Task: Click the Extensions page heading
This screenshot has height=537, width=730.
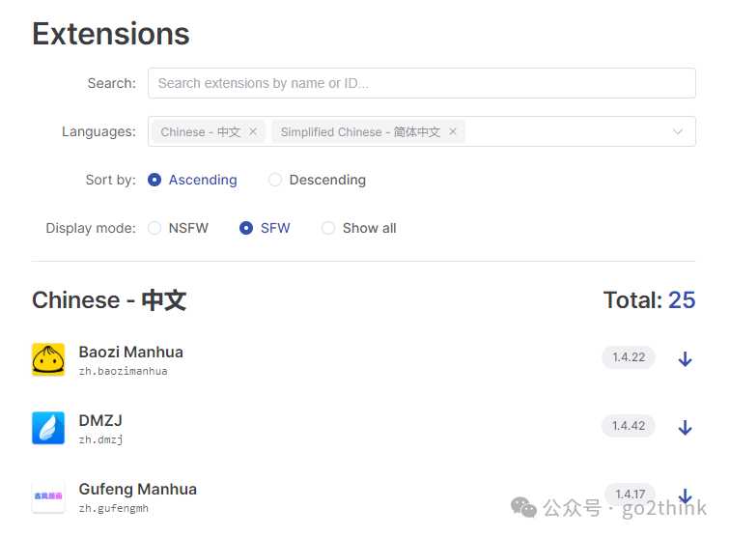Action: pyautogui.click(x=111, y=34)
